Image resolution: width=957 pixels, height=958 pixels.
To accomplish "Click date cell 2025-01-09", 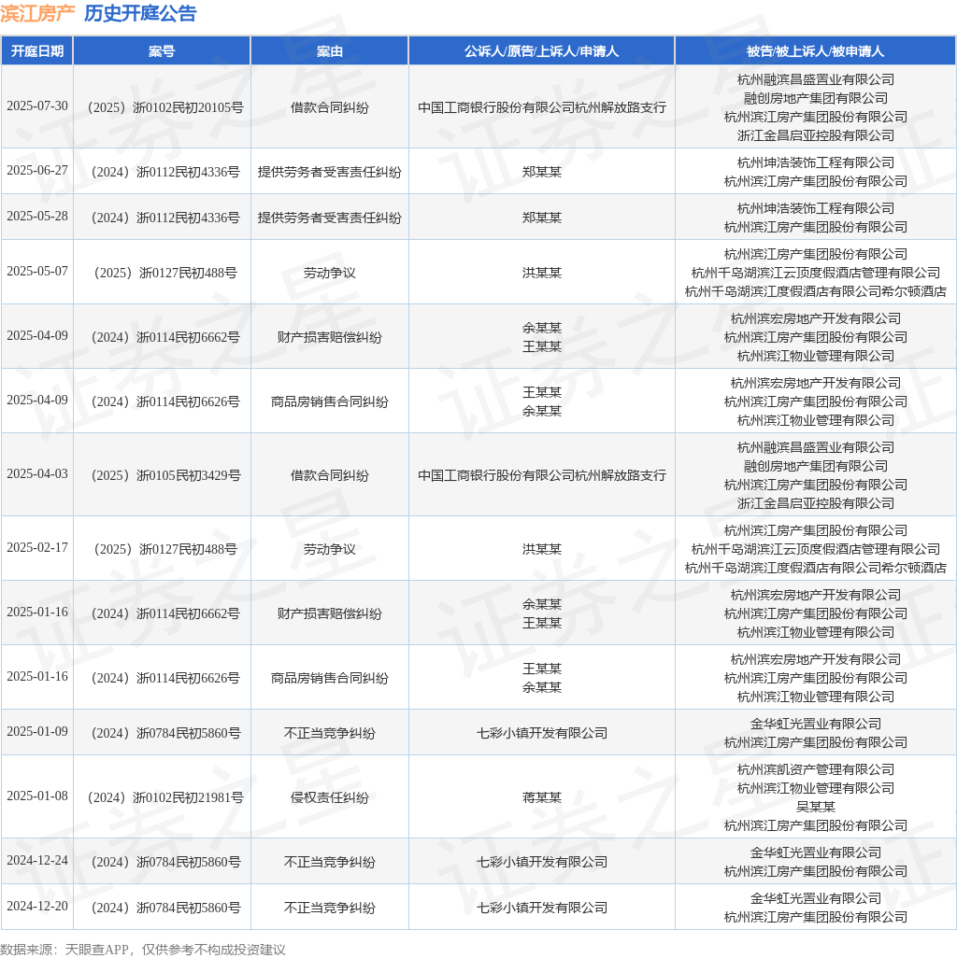I will click(37, 732).
